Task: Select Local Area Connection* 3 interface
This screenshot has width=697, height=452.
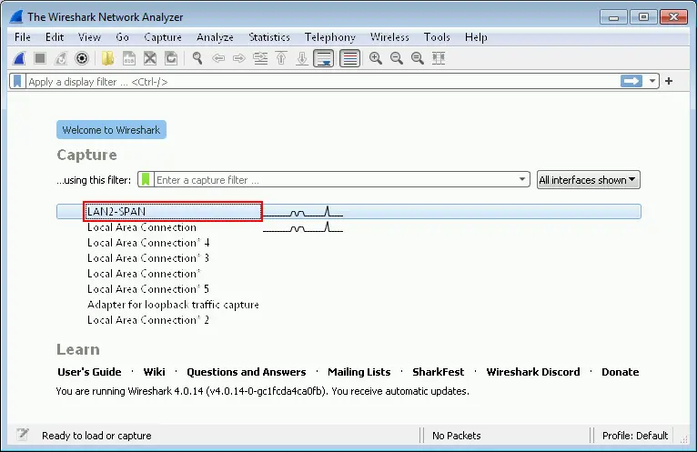Action: coord(348,258)
